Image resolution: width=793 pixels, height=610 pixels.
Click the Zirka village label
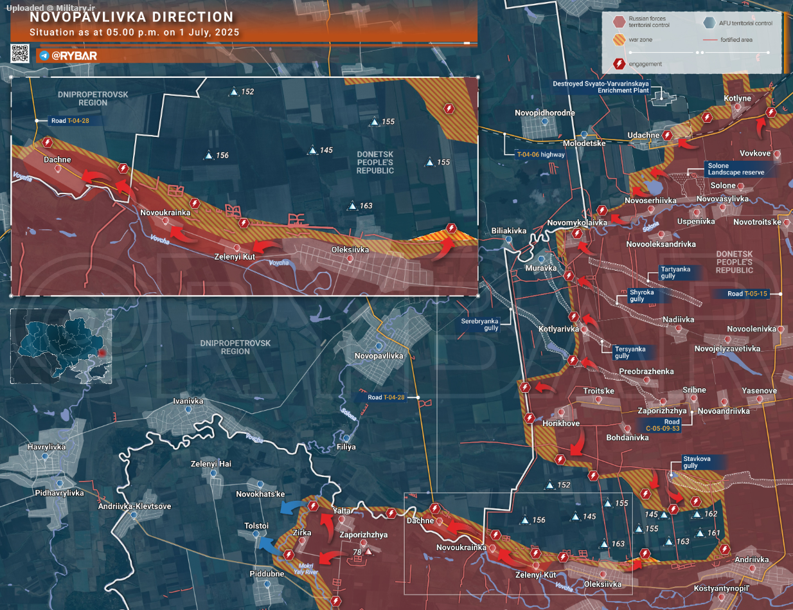(x=302, y=533)
